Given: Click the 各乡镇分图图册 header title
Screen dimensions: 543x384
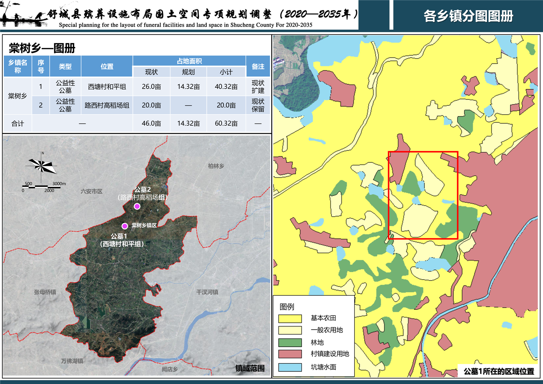Looking at the screenshot, I should coord(468,16).
